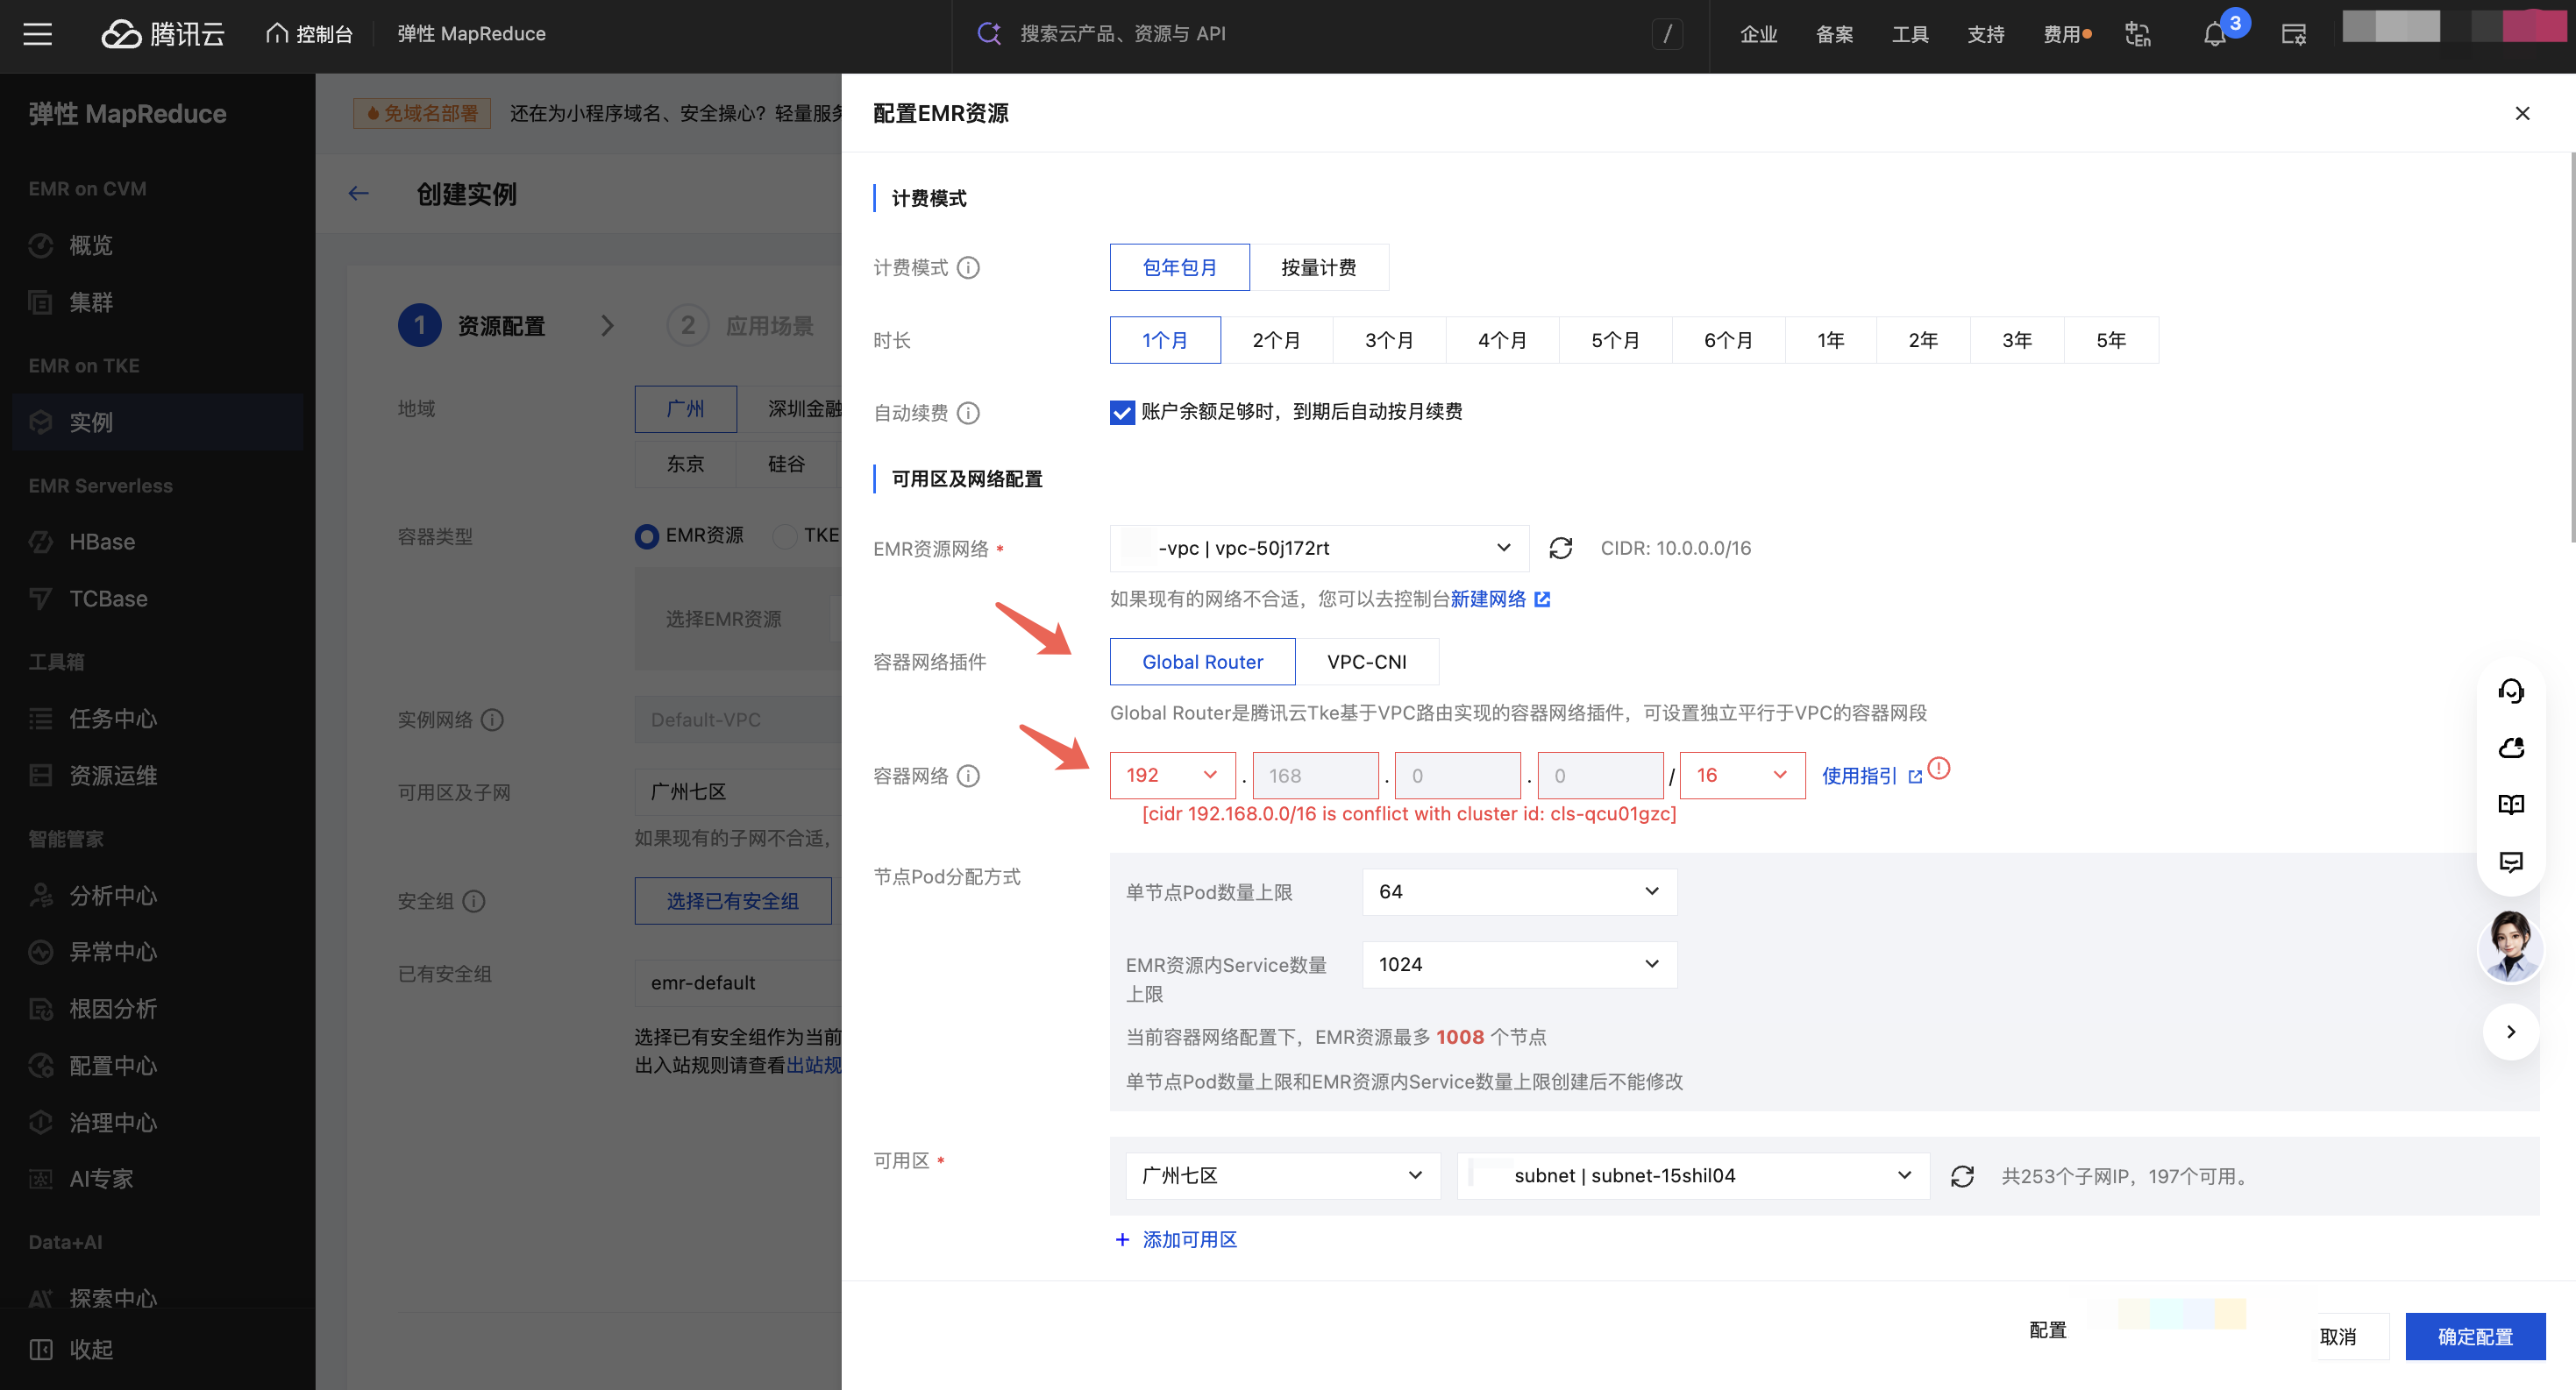Click the 容器网络 info icon
The width and height of the screenshot is (2576, 1390).
pos(968,776)
